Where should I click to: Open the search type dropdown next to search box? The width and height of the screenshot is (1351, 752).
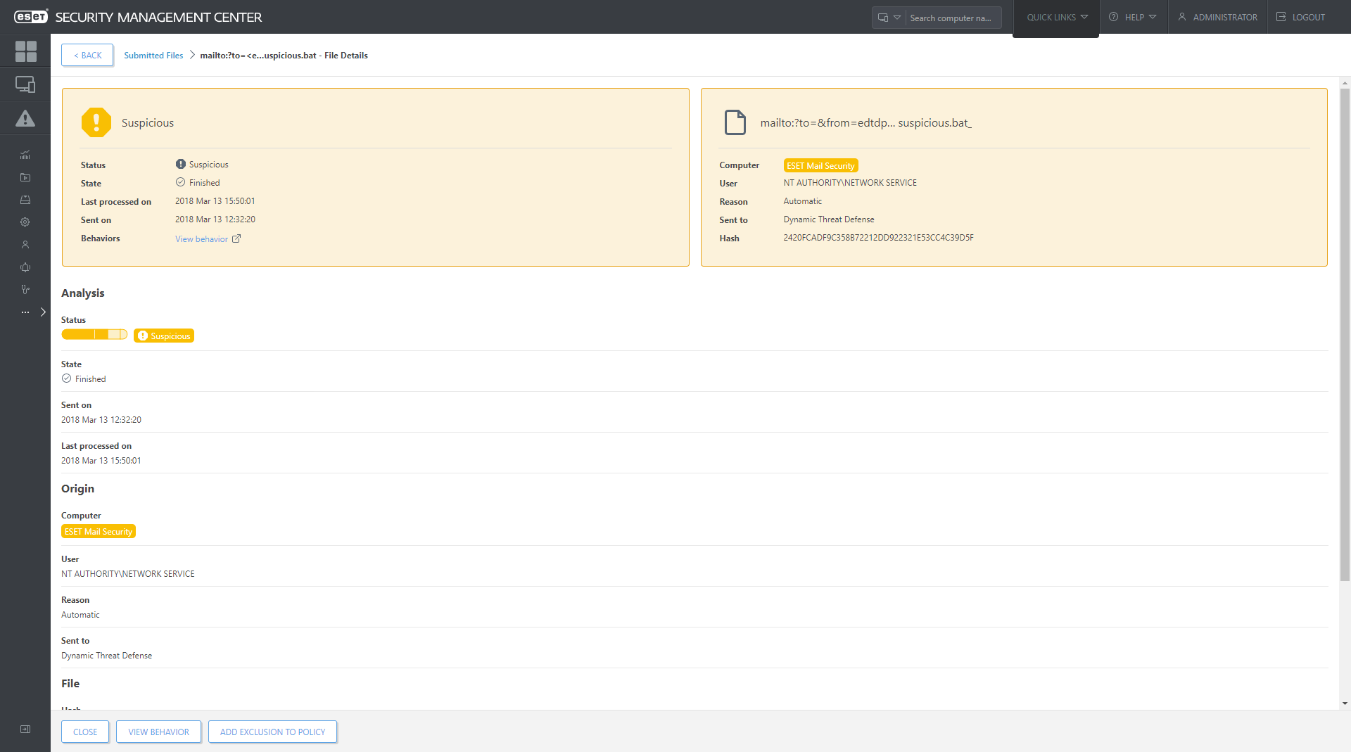(889, 18)
